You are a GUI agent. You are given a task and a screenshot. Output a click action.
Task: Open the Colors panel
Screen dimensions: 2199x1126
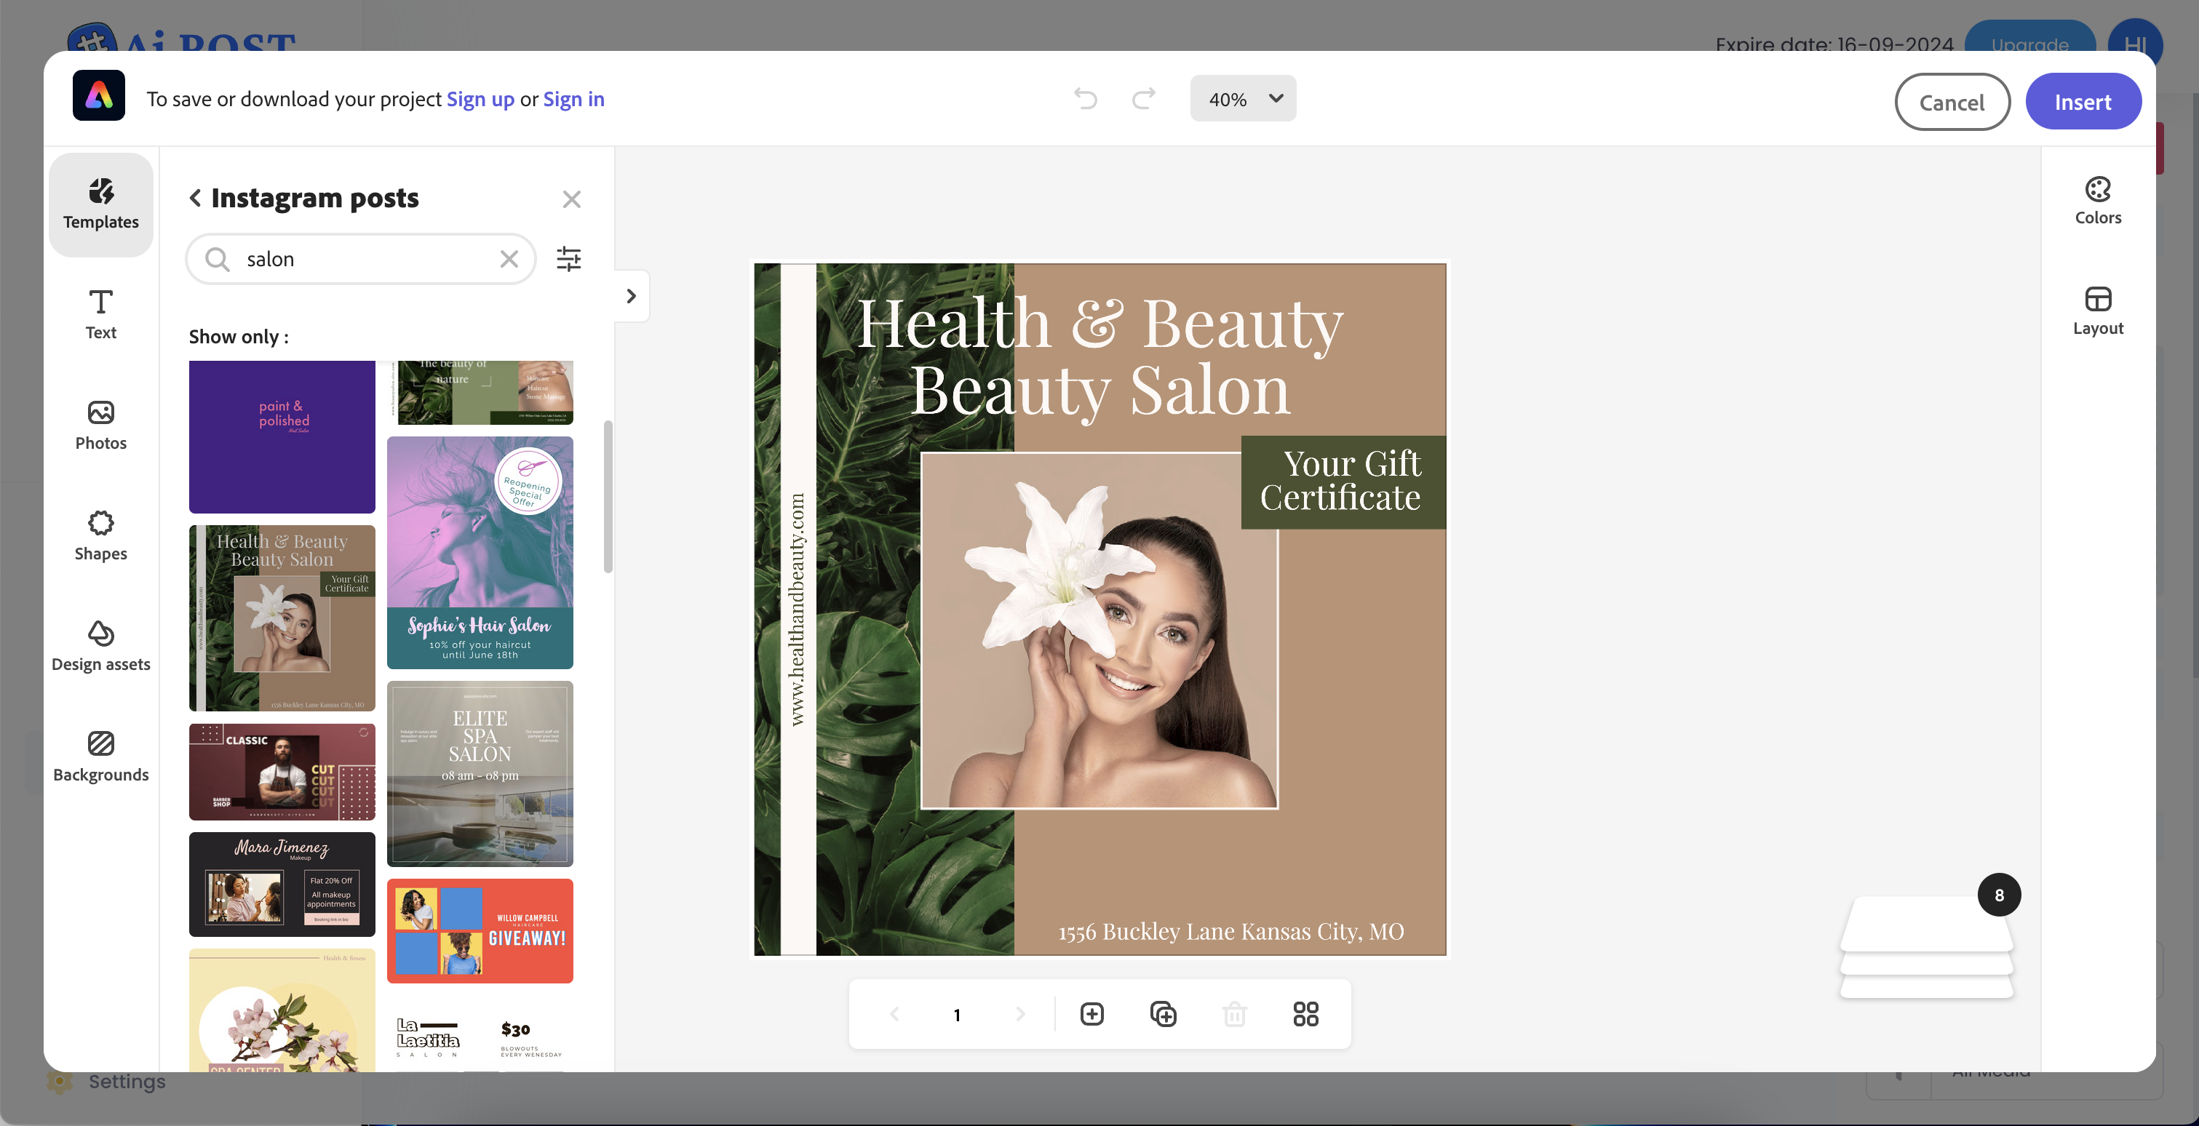coord(2097,201)
